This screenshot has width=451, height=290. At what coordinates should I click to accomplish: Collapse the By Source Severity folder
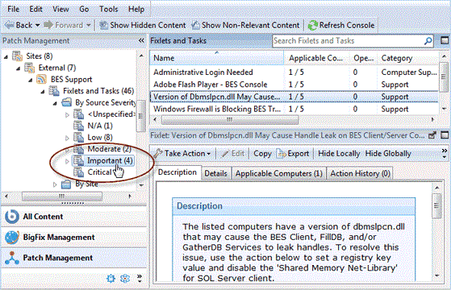pyautogui.click(x=55, y=103)
